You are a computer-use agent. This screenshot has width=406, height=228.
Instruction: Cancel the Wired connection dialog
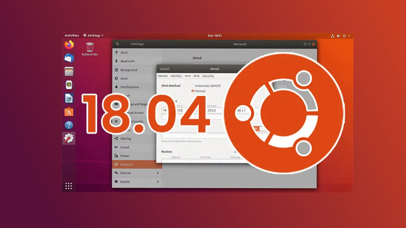pyautogui.click(x=165, y=69)
